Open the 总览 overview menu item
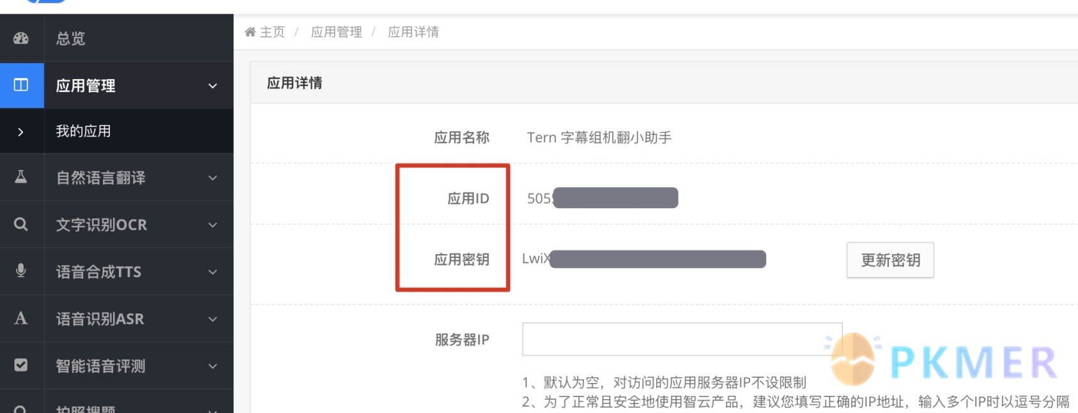The height and width of the screenshot is (413, 1078). click(x=70, y=38)
